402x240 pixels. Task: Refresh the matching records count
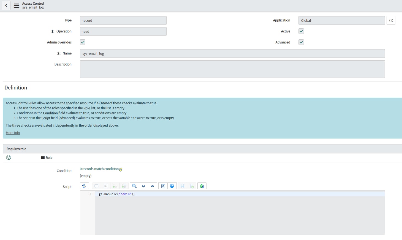coord(121,170)
